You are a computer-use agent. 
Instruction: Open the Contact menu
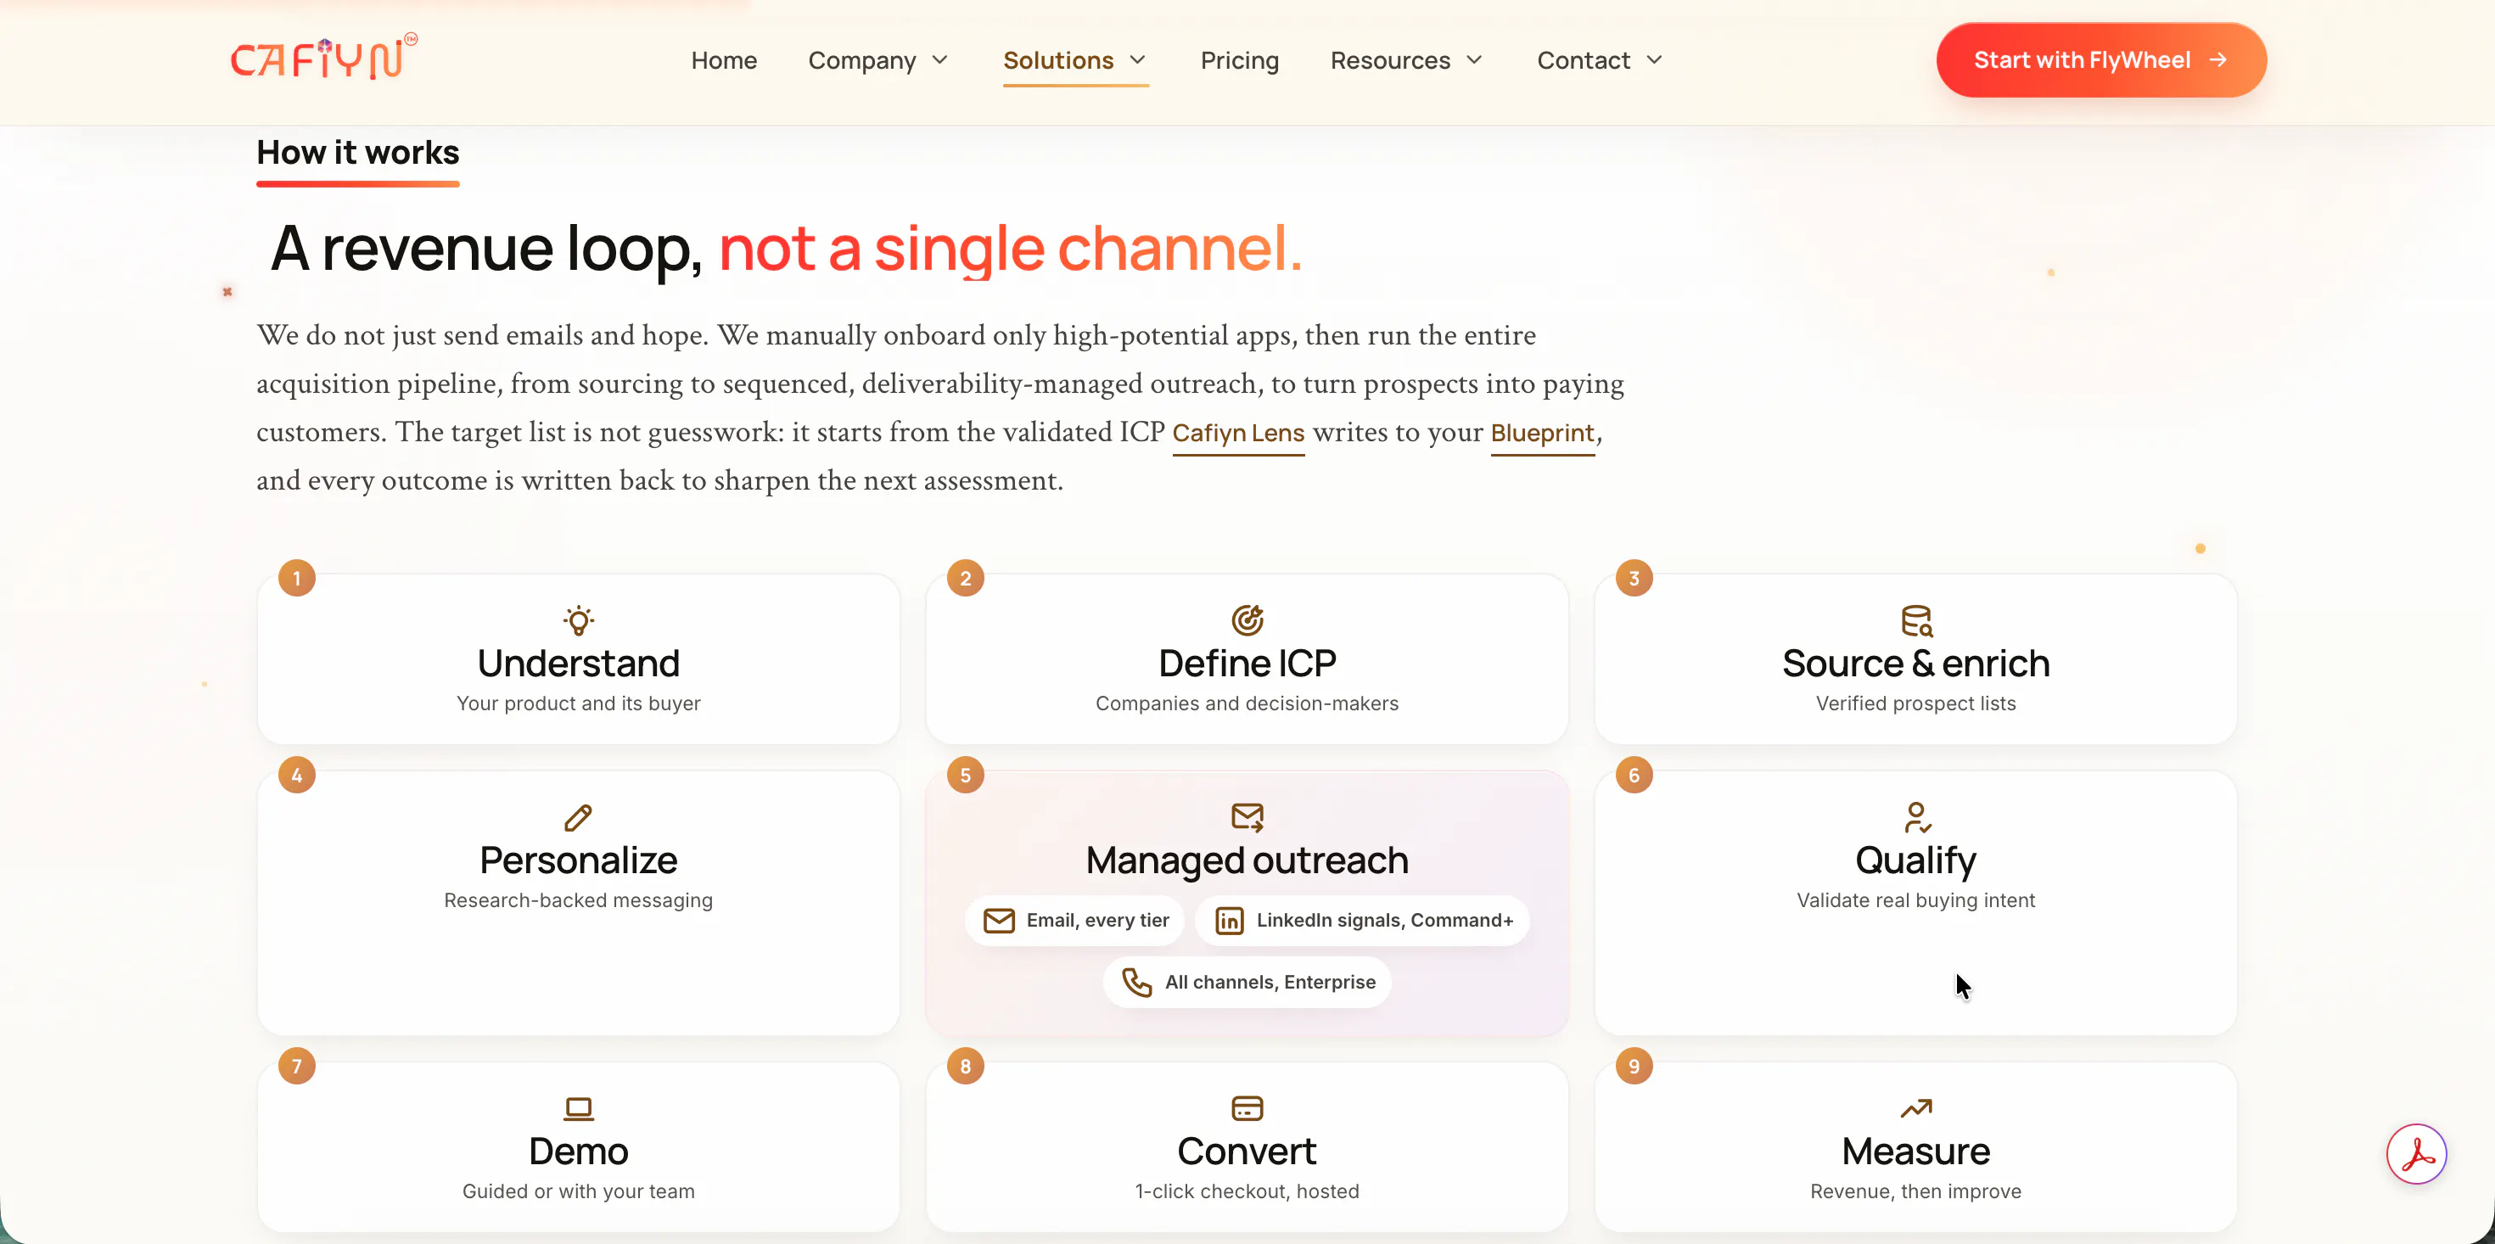click(x=1600, y=60)
